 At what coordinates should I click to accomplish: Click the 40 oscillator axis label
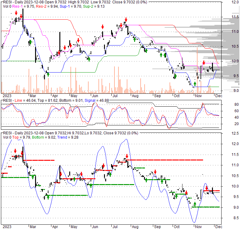(x=237, y=117)
